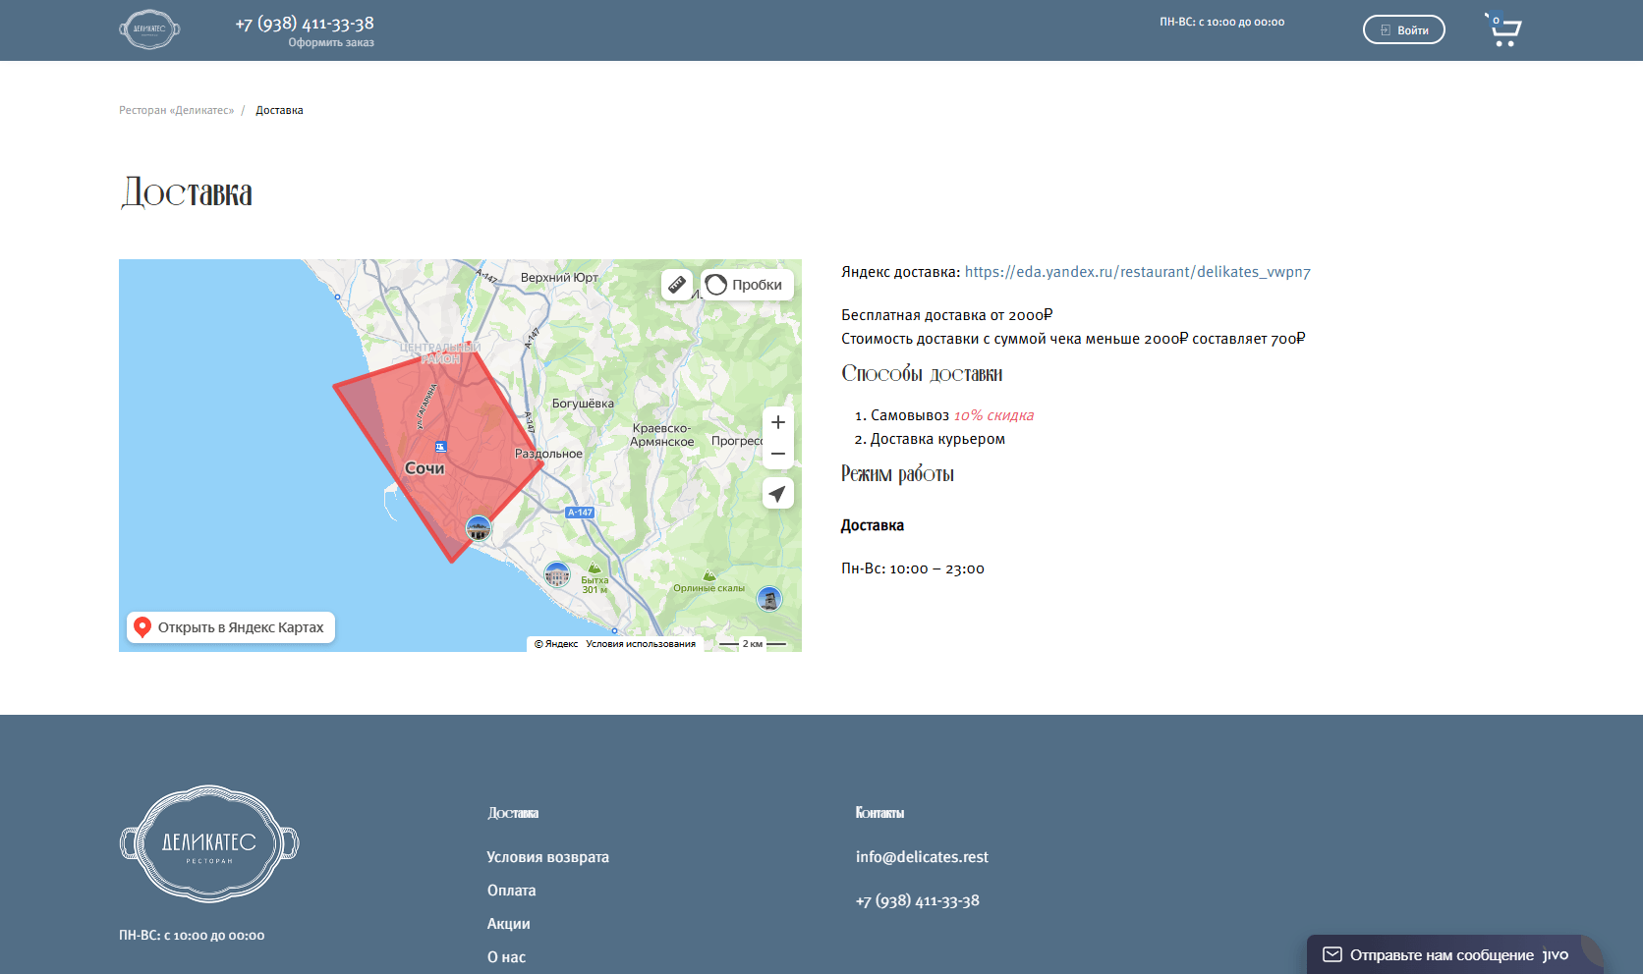This screenshot has height=974, width=1643.
Task: Click the Богушёвка label on the map
Action: click(x=583, y=404)
